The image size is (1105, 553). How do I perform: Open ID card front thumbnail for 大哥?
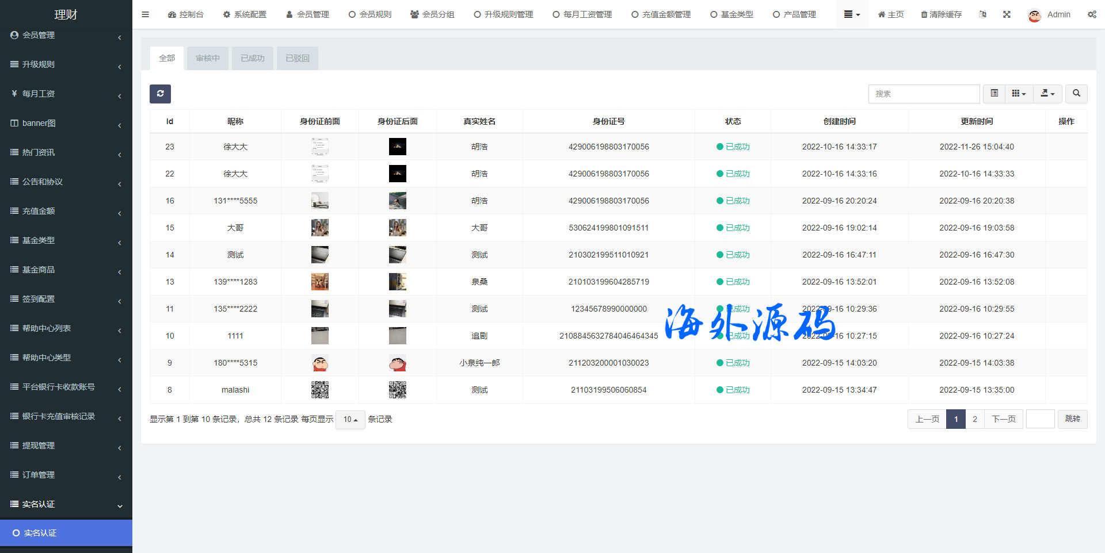320,228
